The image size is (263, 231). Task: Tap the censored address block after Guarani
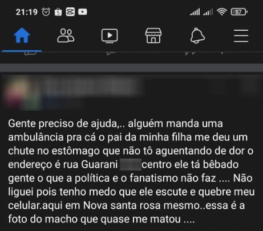pyautogui.click(x=131, y=164)
